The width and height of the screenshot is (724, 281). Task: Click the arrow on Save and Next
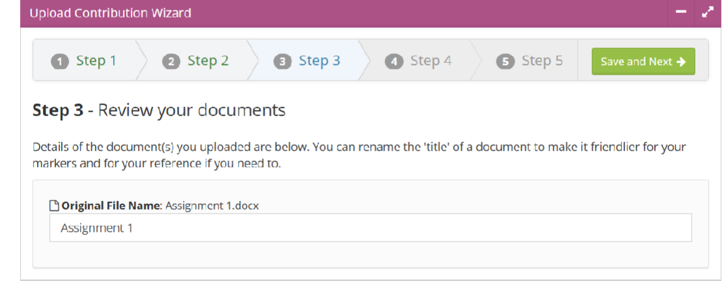point(680,62)
